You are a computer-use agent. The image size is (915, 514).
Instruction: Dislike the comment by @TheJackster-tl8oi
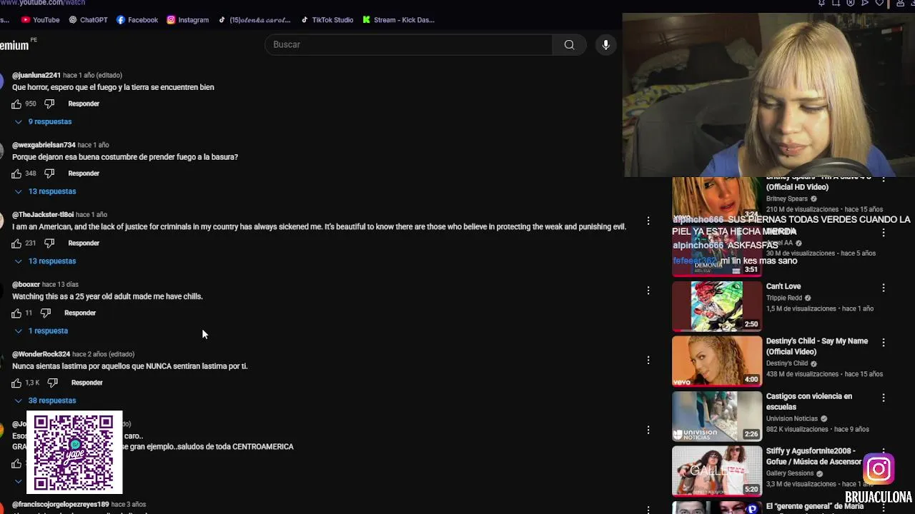coord(49,243)
